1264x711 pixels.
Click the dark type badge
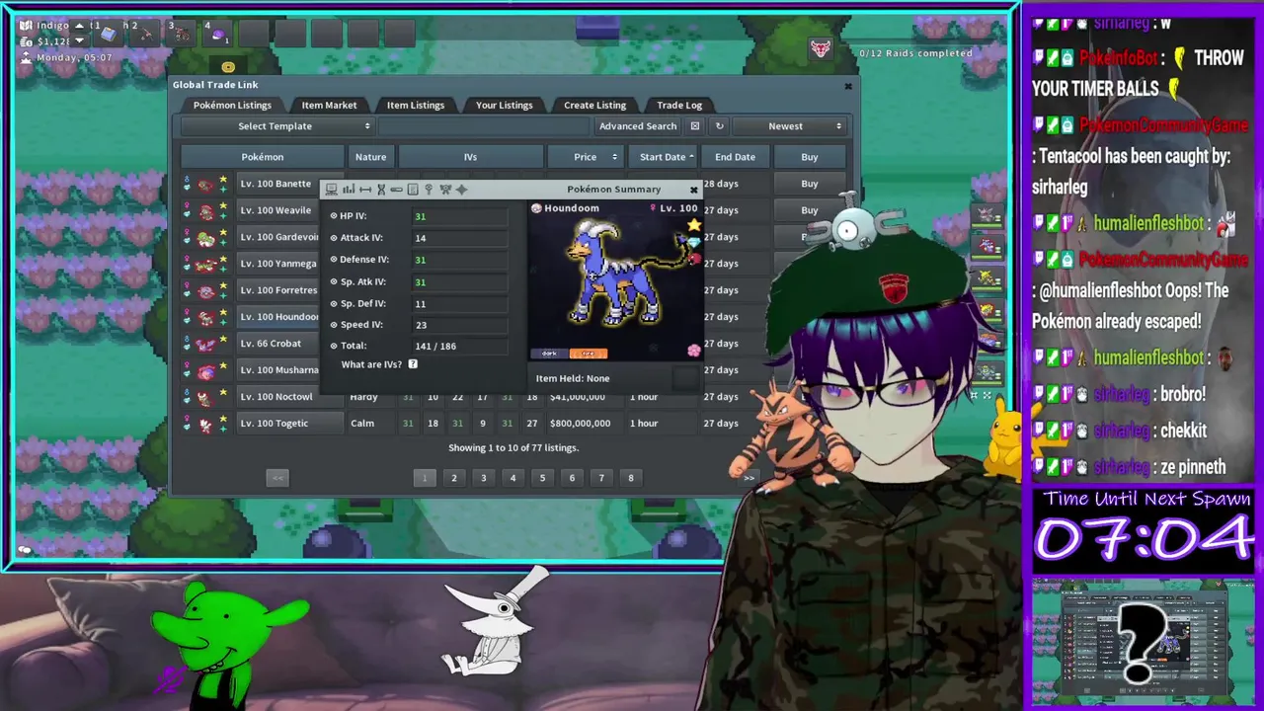pyautogui.click(x=549, y=354)
